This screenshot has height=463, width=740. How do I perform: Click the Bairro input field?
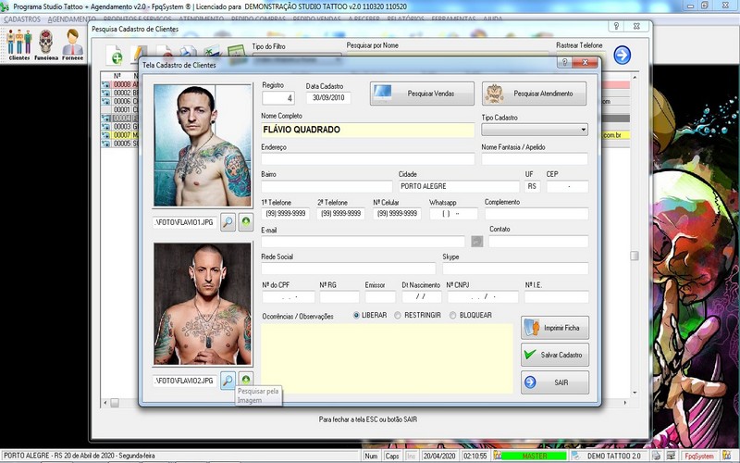tap(327, 186)
